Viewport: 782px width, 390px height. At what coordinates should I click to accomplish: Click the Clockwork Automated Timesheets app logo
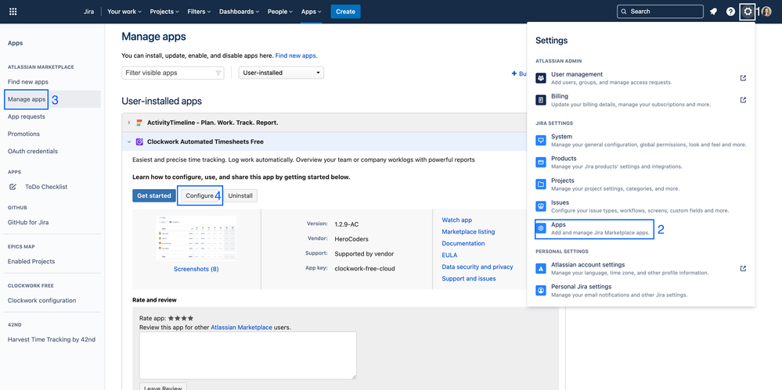click(139, 142)
